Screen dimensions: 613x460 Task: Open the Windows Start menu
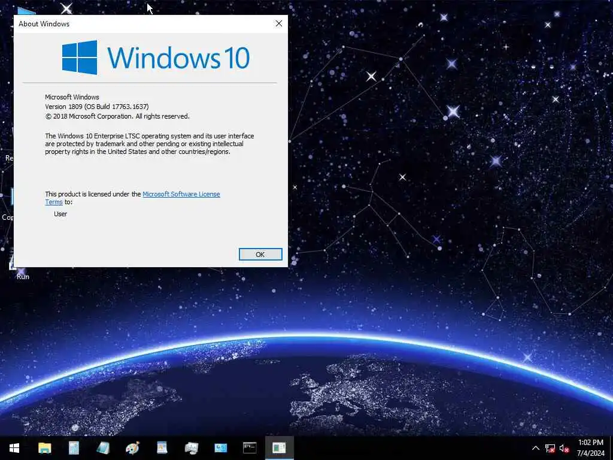tap(14, 448)
